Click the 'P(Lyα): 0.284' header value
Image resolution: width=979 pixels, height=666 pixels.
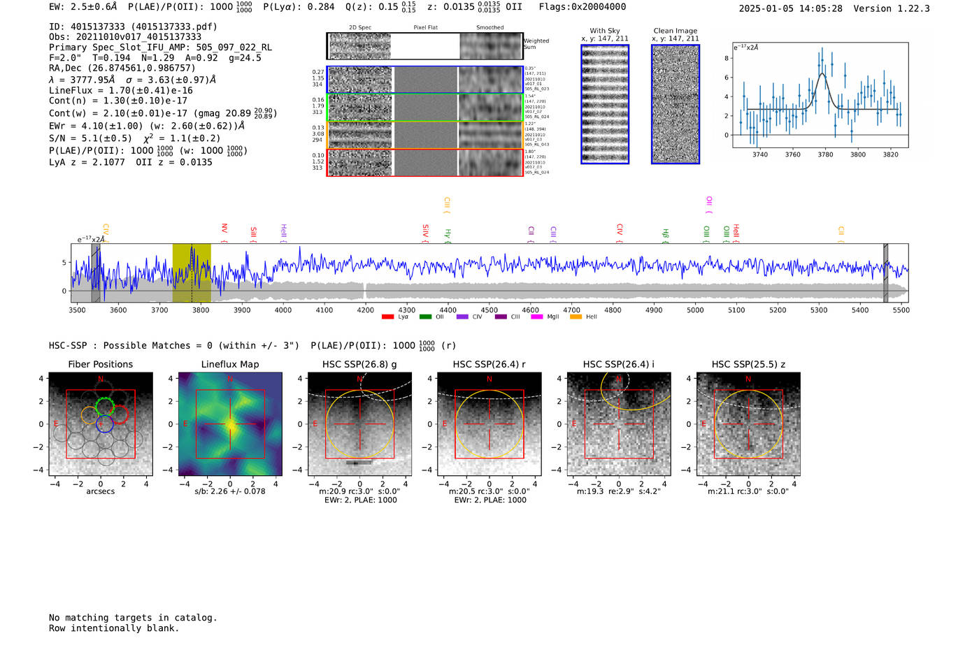click(x=299, y=7)
